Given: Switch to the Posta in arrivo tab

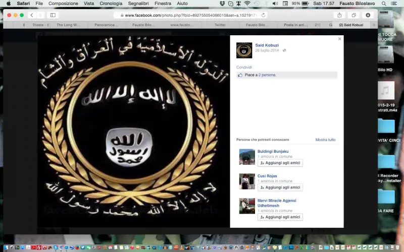Looking at the screenshot, I should [295, 25].
